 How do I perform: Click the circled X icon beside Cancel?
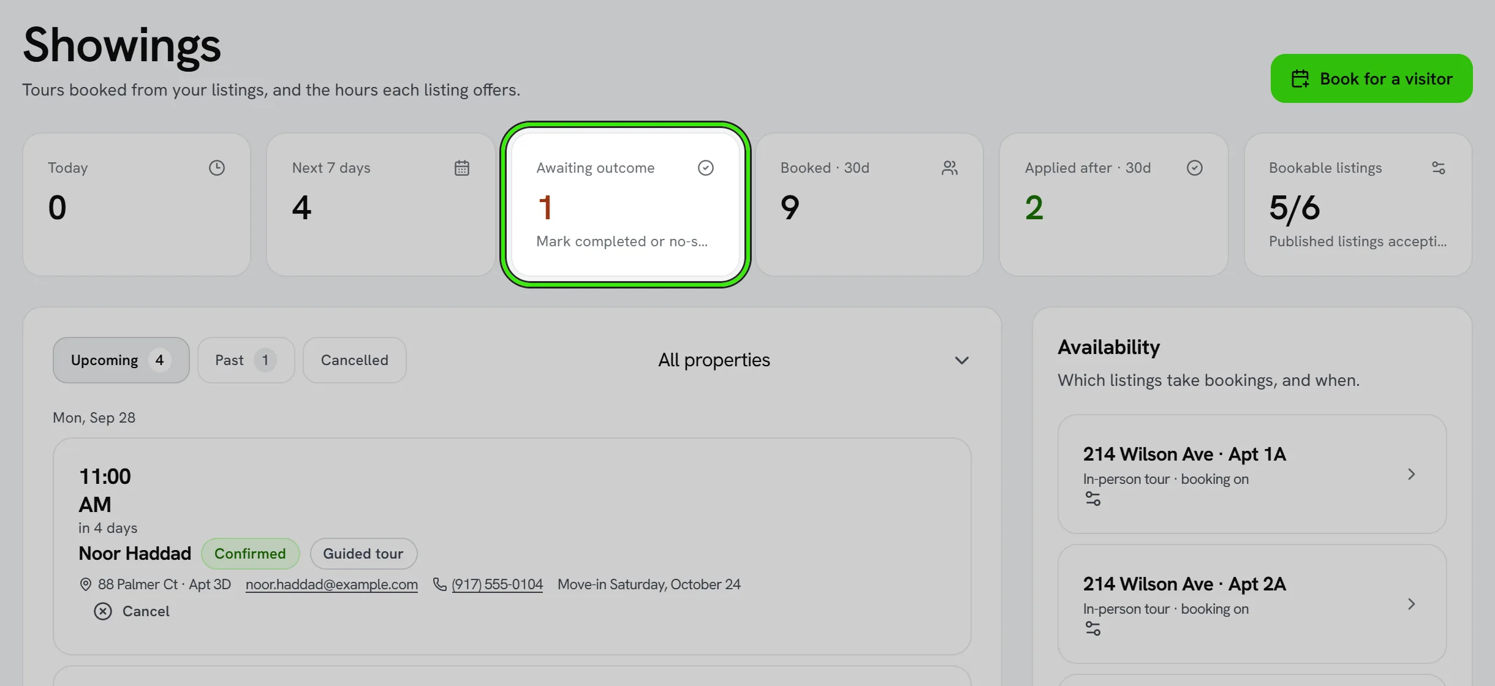[103, 611]
